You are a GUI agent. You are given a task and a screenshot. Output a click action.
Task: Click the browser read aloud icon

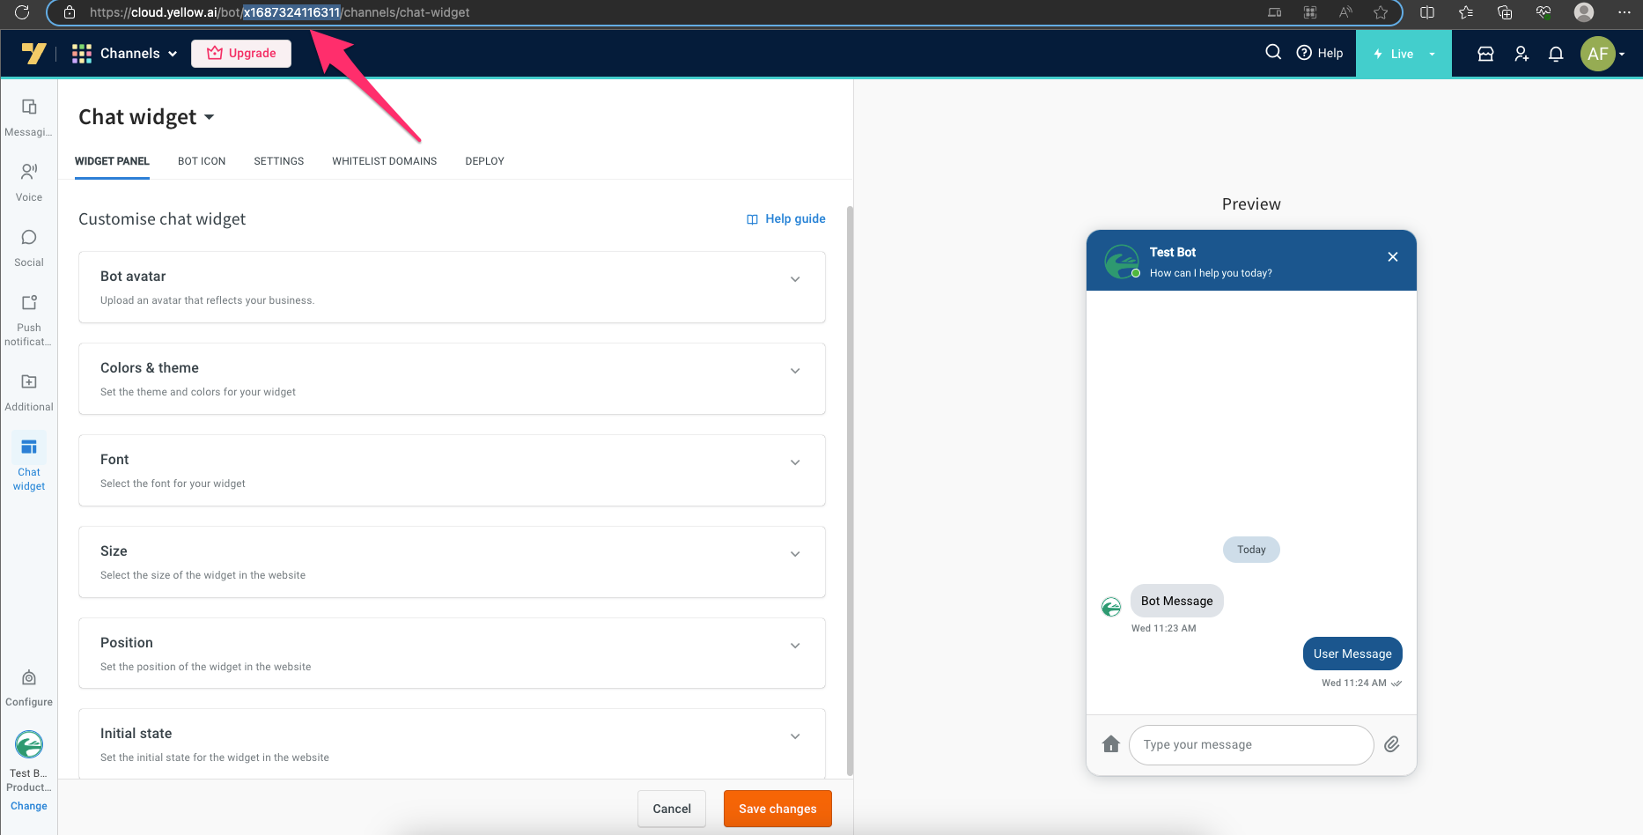coord(1345,12)
